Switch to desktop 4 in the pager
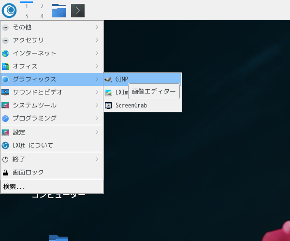290x241 pixels. point(42,16)
